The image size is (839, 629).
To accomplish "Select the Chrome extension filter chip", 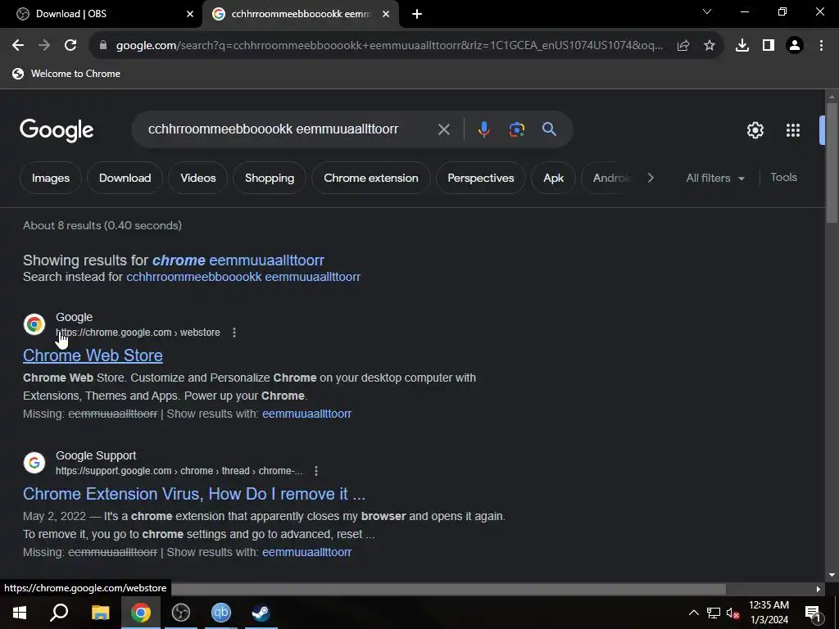I will click(x=371, y=178).
